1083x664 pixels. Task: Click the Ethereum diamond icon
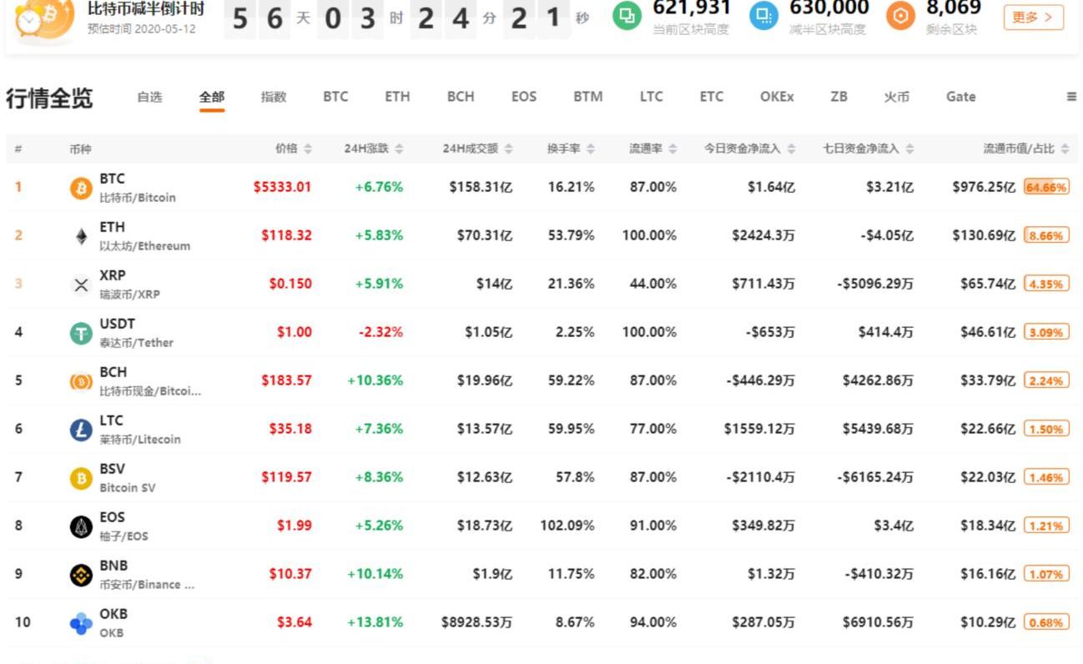[81, 236]
